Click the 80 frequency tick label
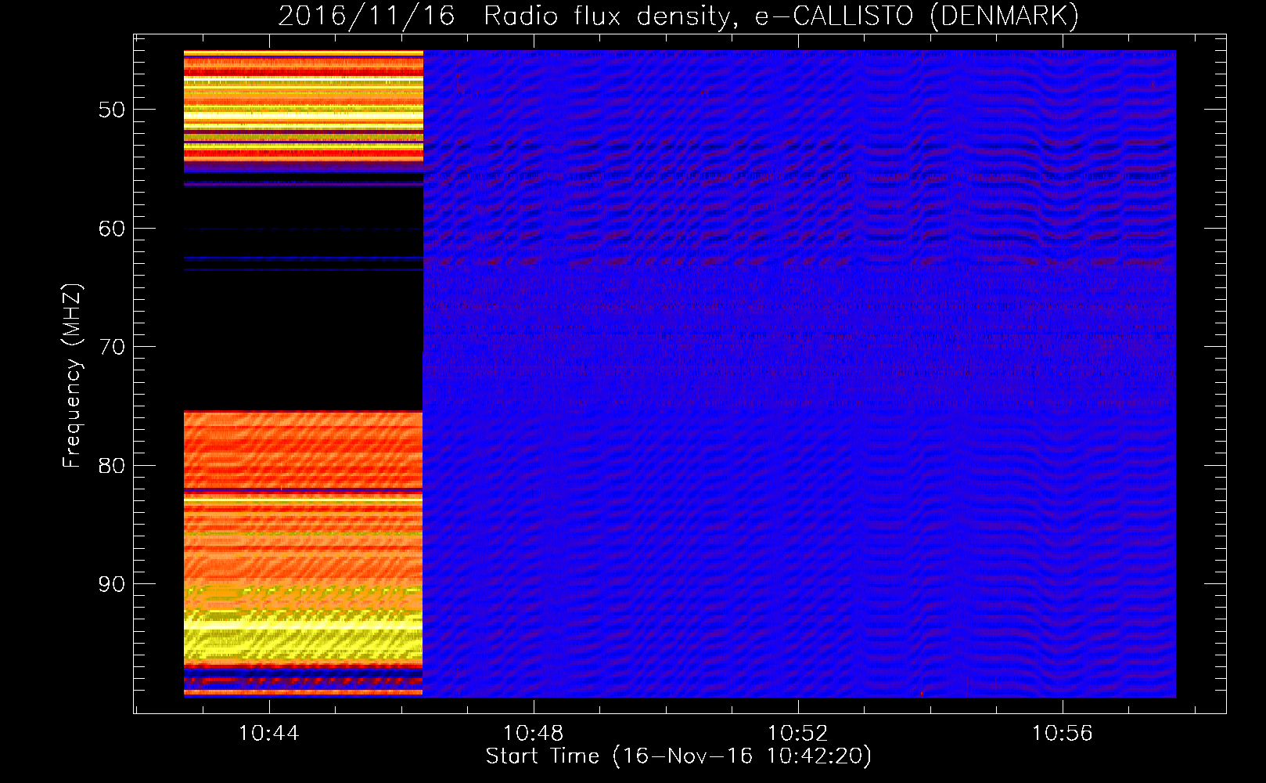The image size is (1266, 783). click(112, 466)
